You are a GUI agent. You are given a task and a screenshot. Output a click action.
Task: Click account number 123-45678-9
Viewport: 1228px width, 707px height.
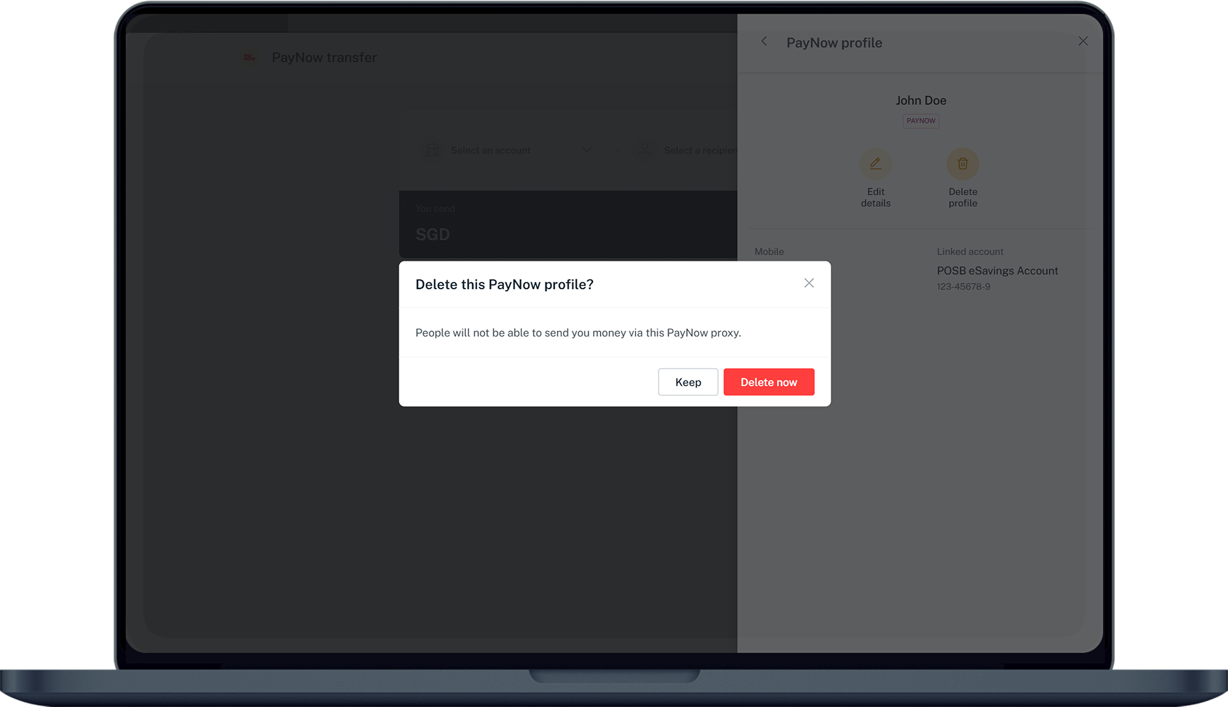[963, 287]
